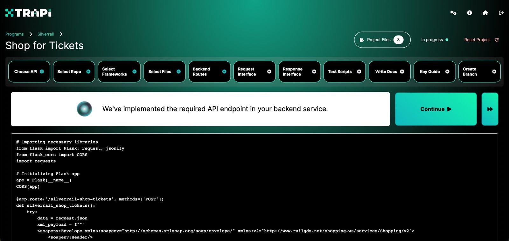Click Choose API completed checkmark
Screen dimensions: 509x241
pyautogui.click(x=42, y=71)
